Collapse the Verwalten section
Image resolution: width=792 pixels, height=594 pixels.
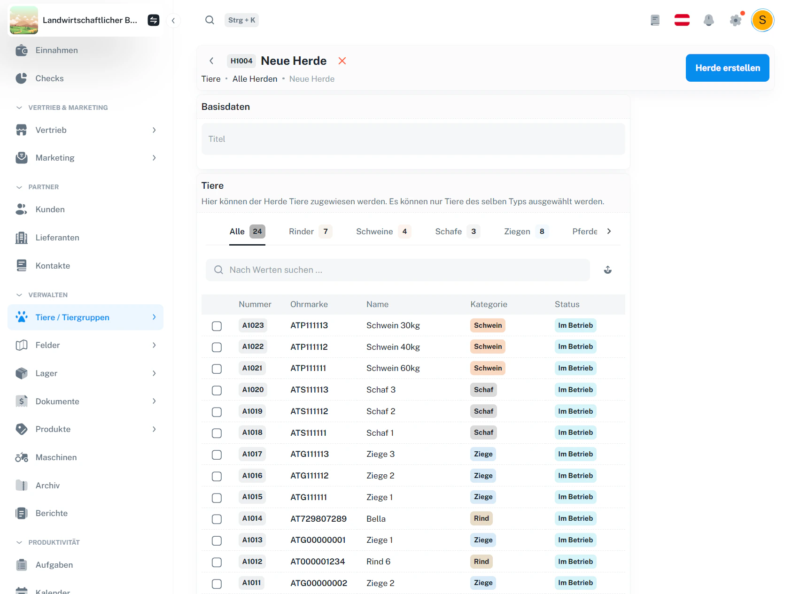point(19,295)
